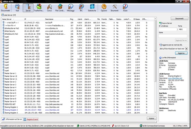Select the eMuleSecurity No2 row
The width and height of the screenshot is (191, 129).
[78, 34]
